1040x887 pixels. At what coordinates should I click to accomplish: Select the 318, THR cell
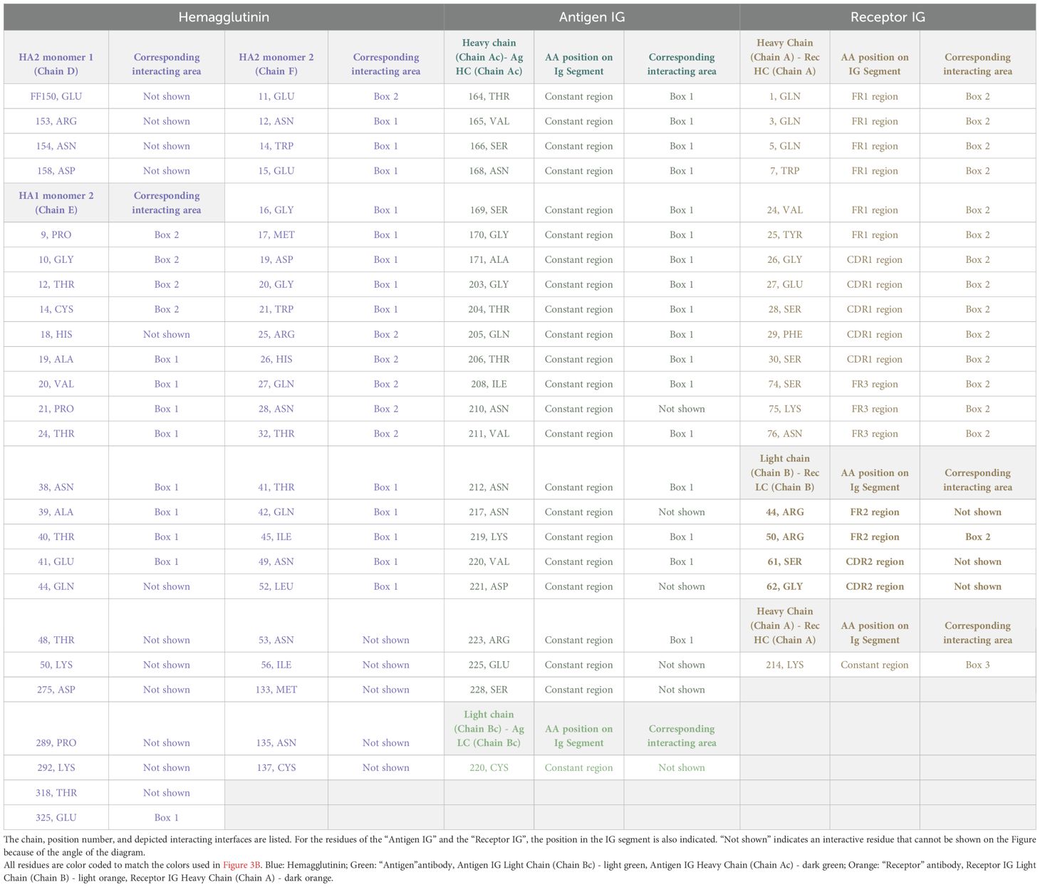click(56, 793)
